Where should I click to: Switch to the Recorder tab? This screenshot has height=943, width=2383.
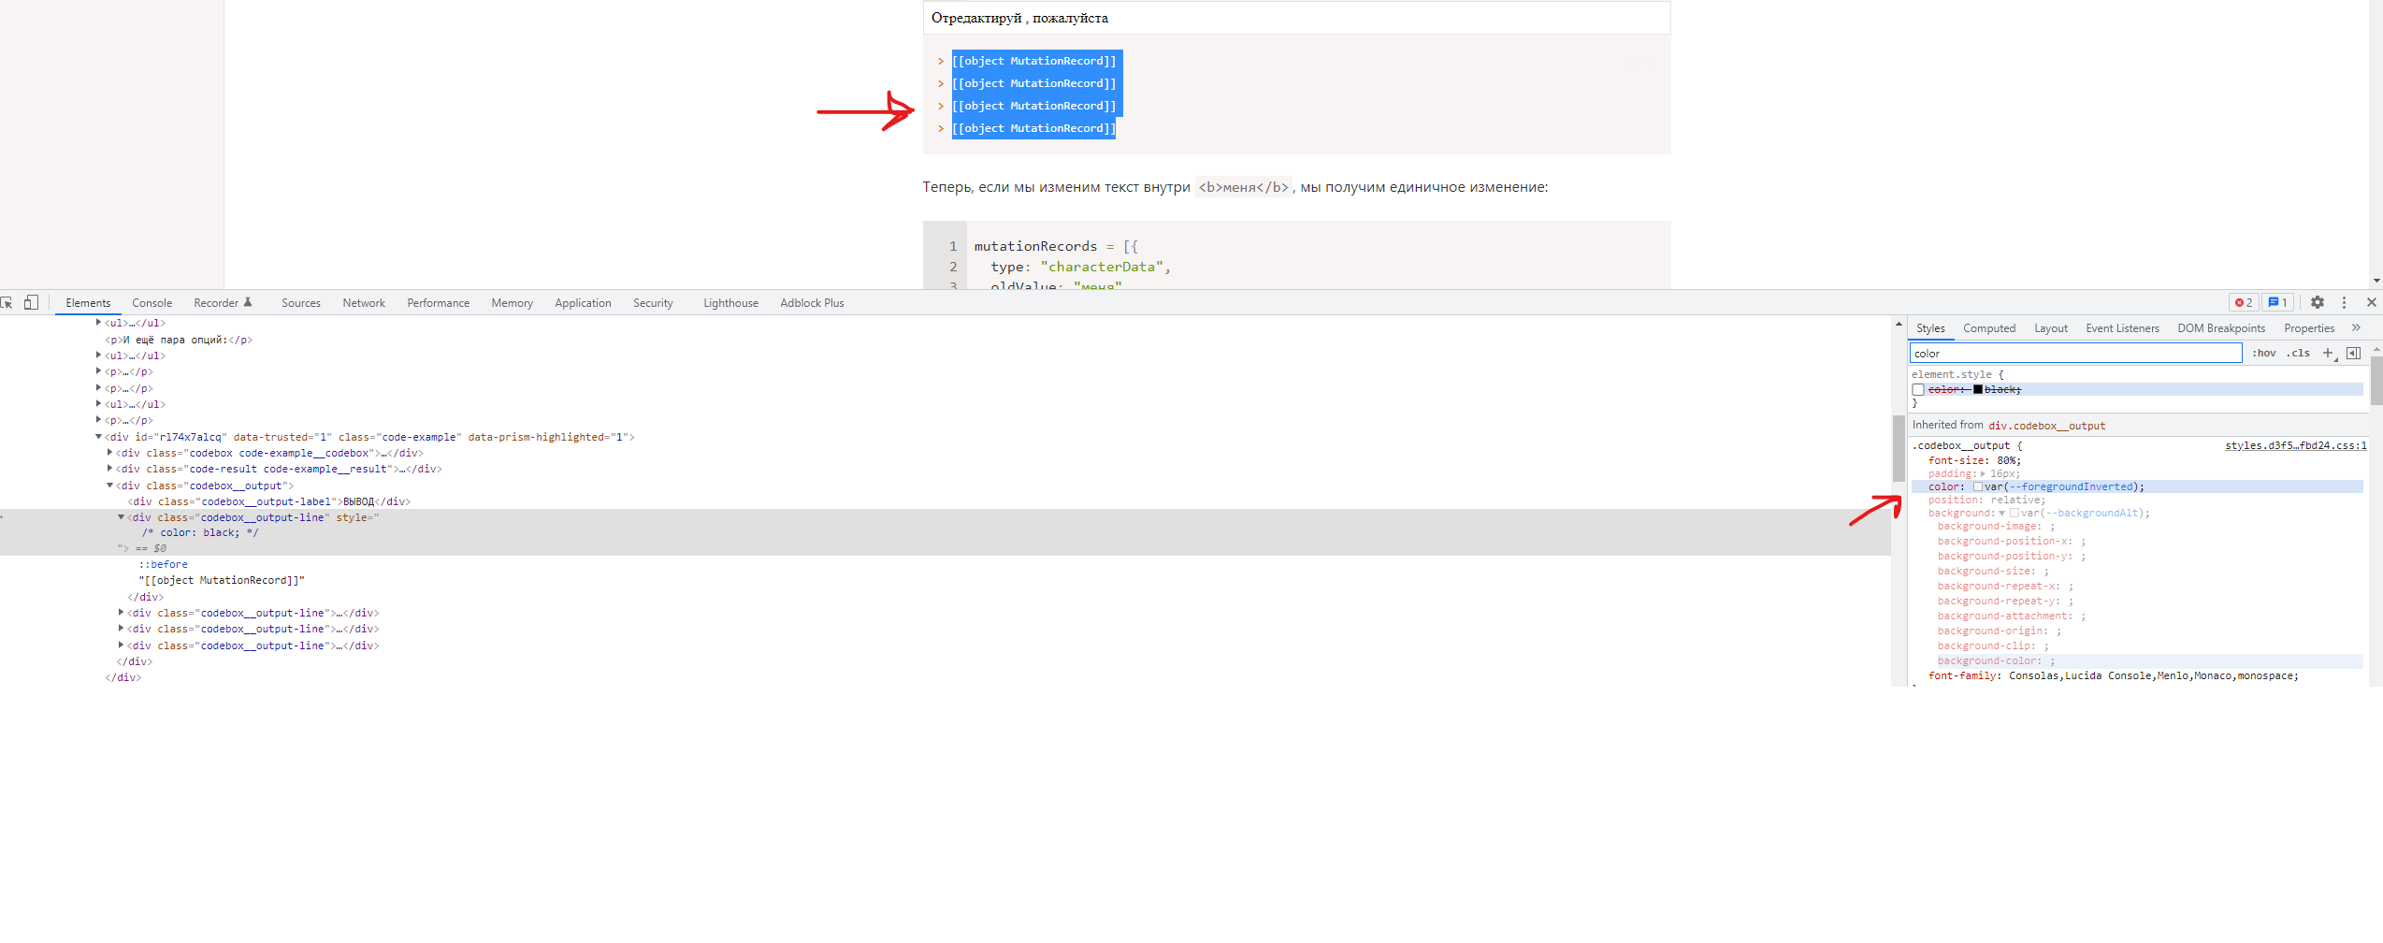pos(223,302)
